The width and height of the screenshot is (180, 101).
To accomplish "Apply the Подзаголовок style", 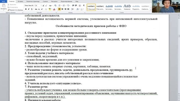I will (136, 7).
